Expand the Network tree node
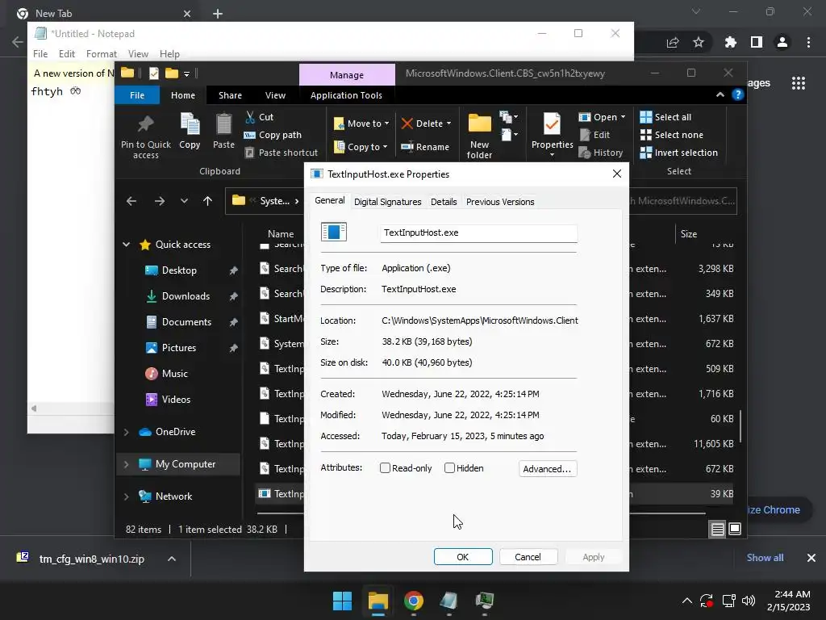826x620 pixels. [x=127, y=496]
